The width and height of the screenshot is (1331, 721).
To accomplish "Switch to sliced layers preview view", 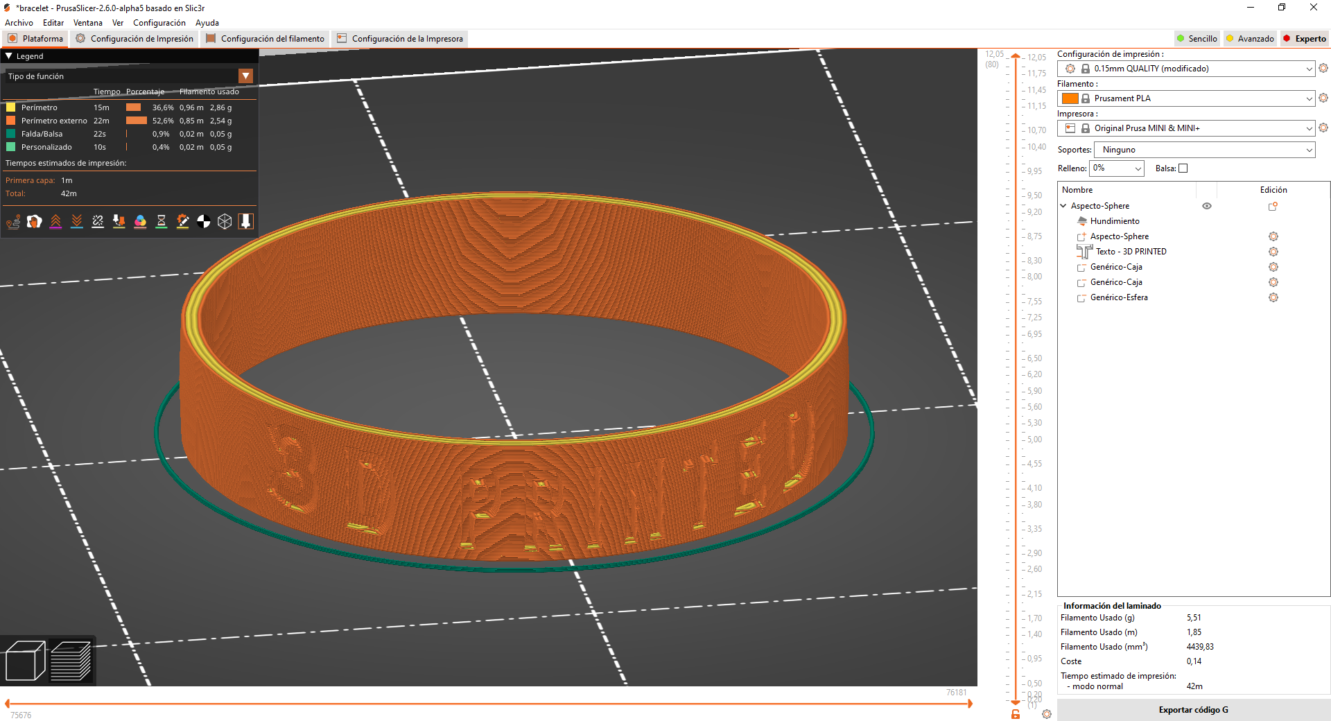I will (x=71, y=661).
